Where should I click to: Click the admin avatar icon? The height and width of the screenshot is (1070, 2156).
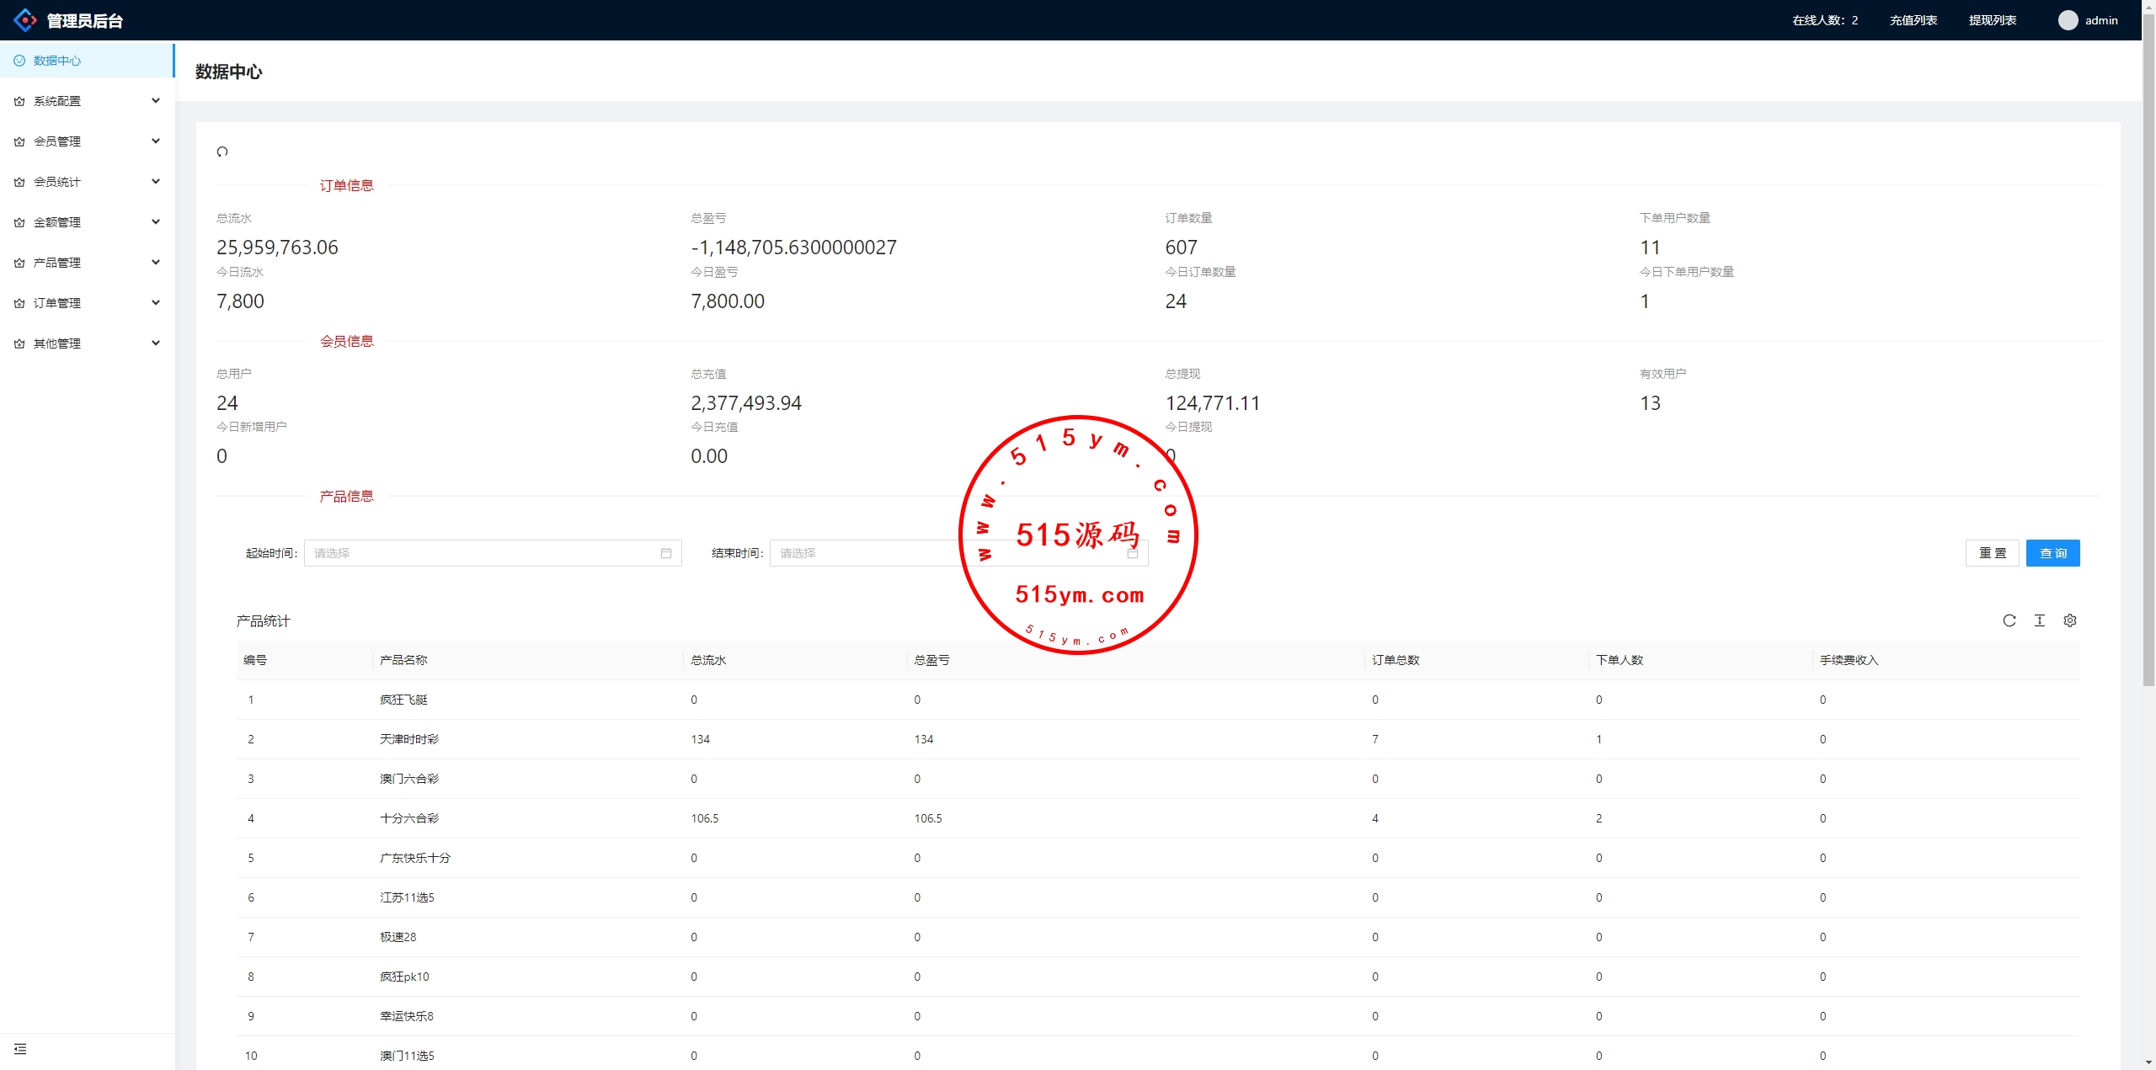coord(2068,20)
